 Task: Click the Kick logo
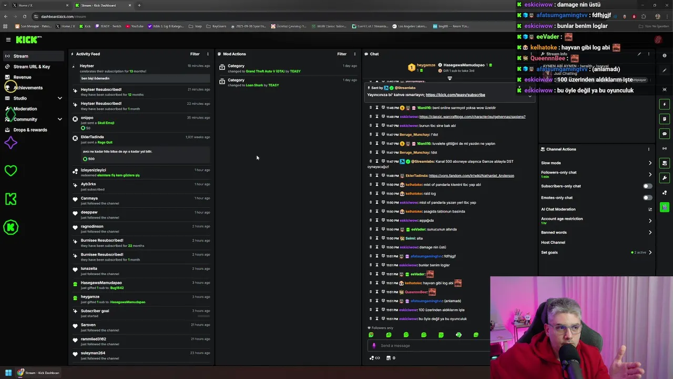click(28, 39)
